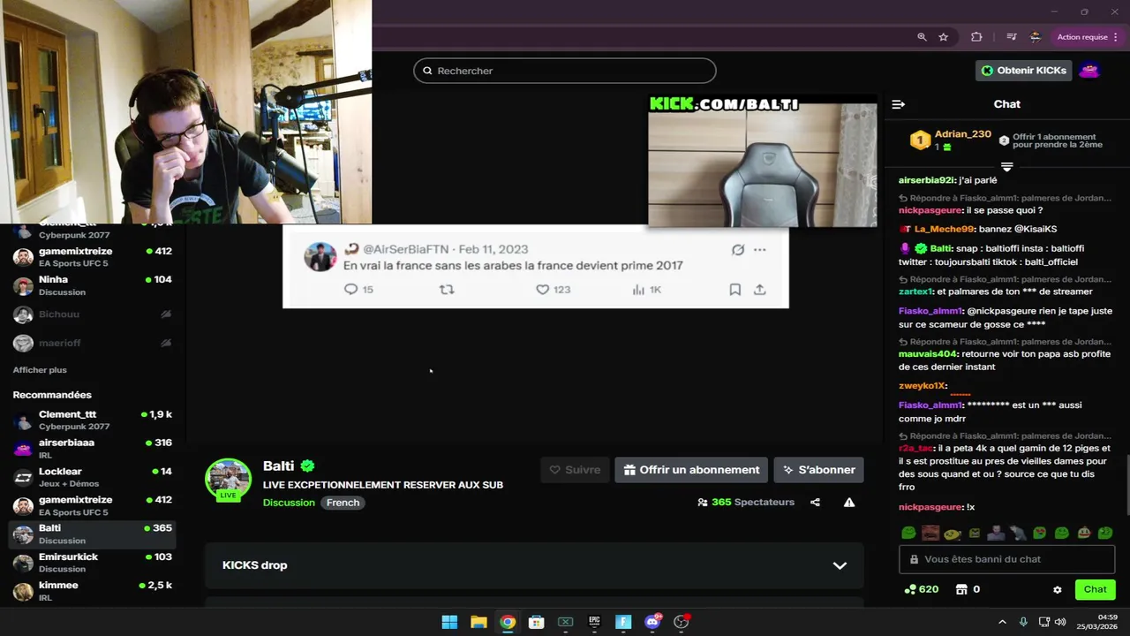Viewport: 1130px width, 636px height.
Task: Show hidden system tray icons
Action: point(1002,622)
